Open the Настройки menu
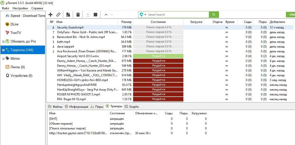 (20, 8)
